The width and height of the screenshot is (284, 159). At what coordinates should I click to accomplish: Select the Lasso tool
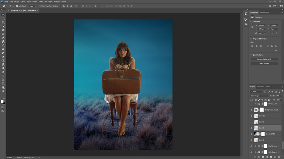pyautogui.click(x=3, y=22)
